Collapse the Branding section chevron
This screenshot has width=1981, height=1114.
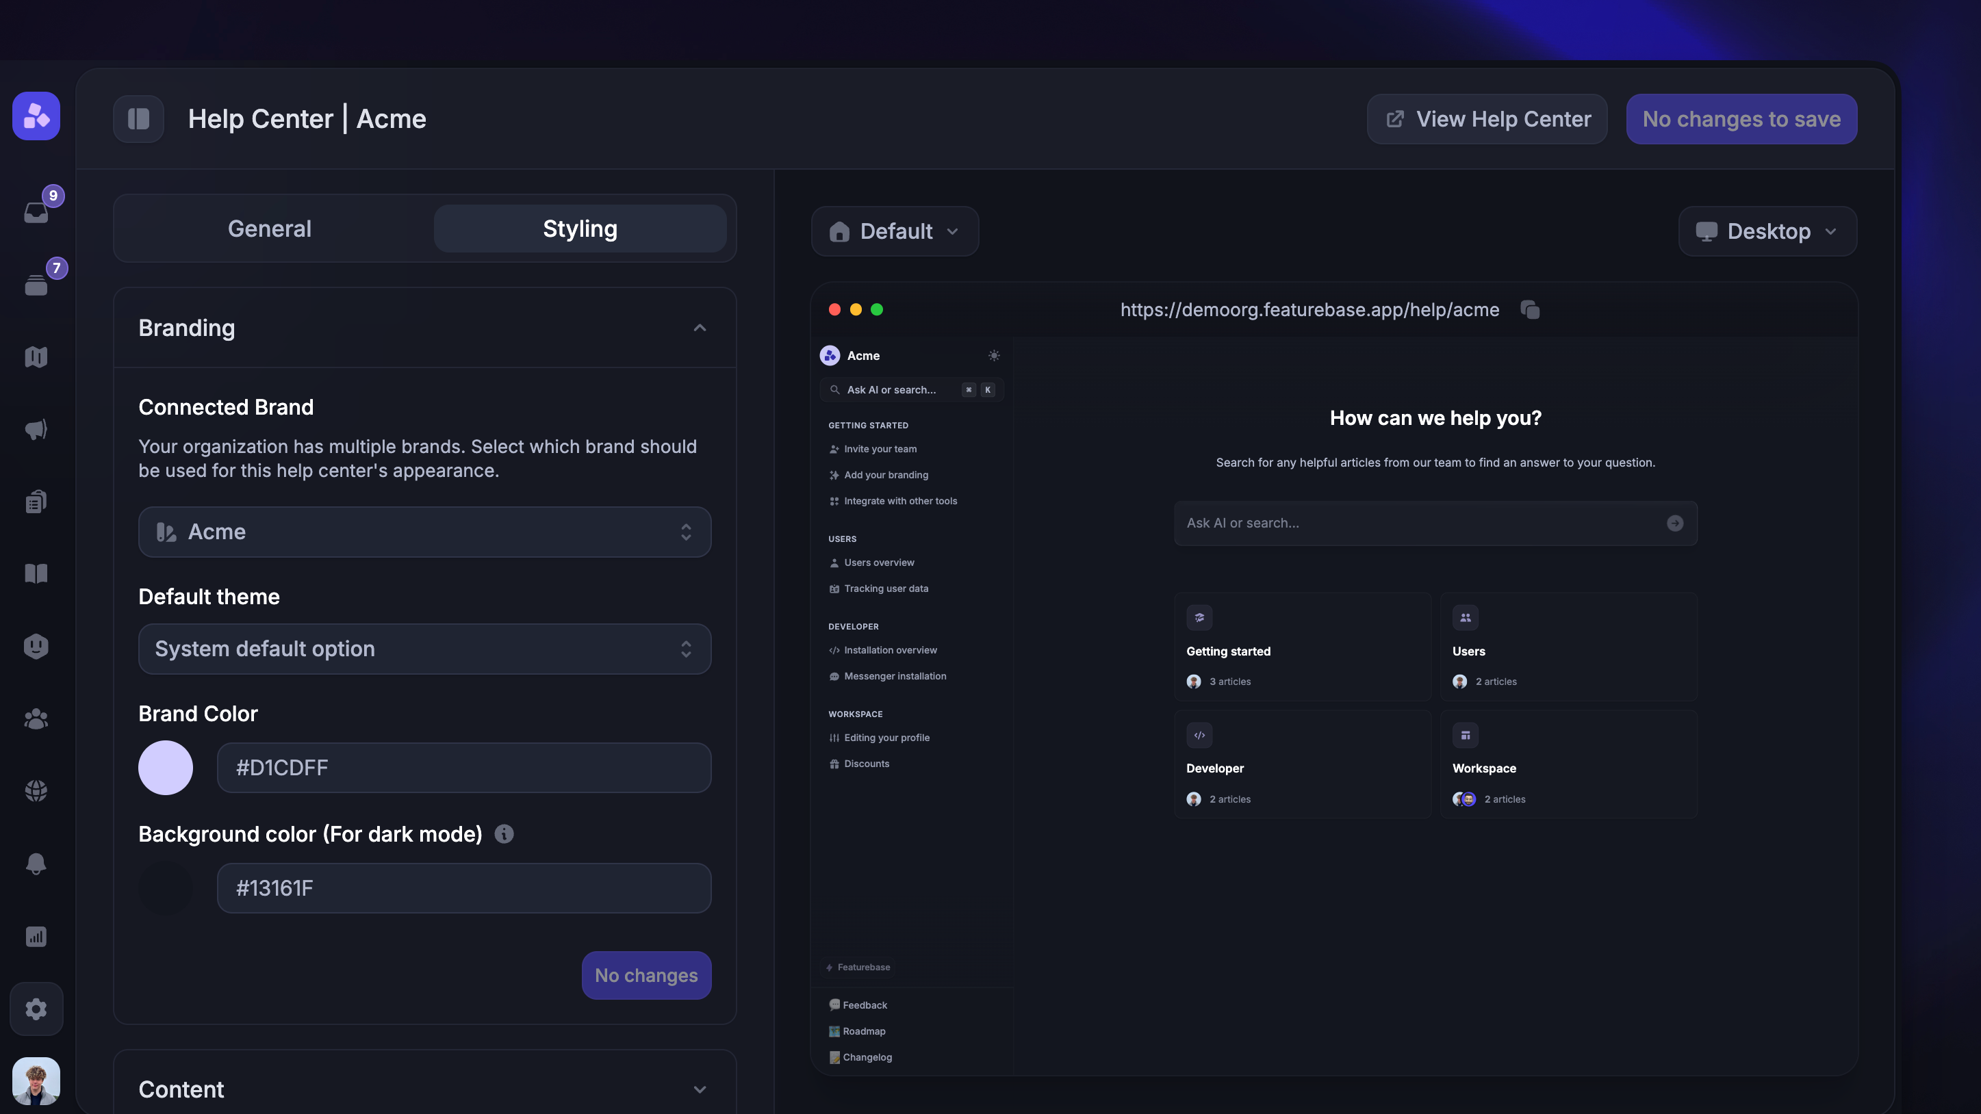700,328
